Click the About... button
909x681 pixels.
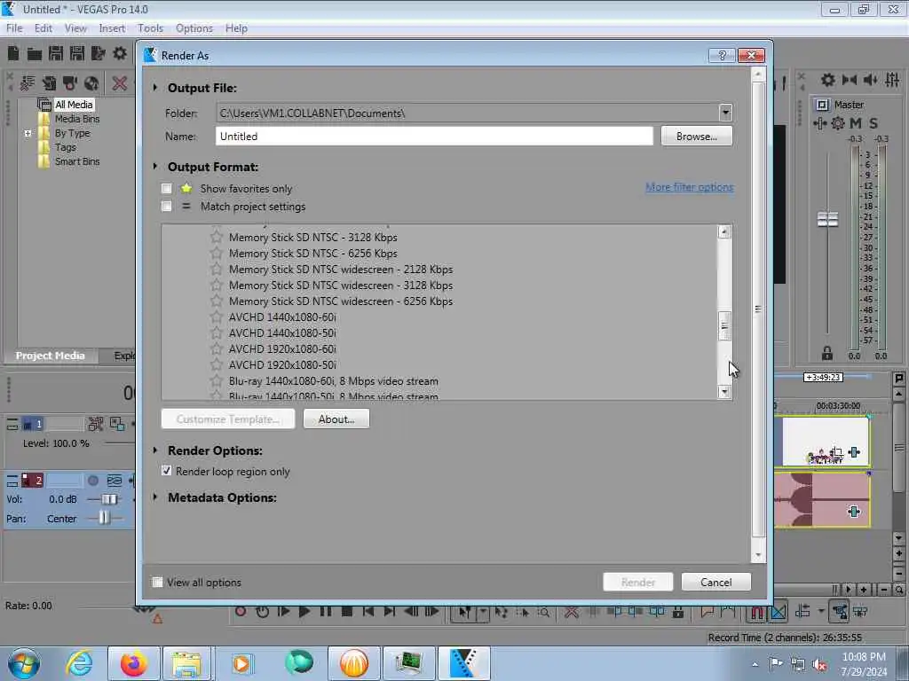(x=336, y=419)
